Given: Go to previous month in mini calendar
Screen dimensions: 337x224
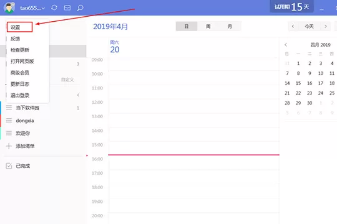Looking at the screenshot, I should 286,45.
